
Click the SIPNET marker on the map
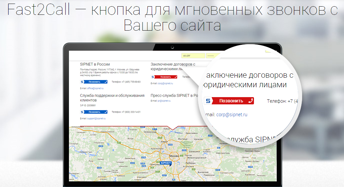[x=166, y=163]
